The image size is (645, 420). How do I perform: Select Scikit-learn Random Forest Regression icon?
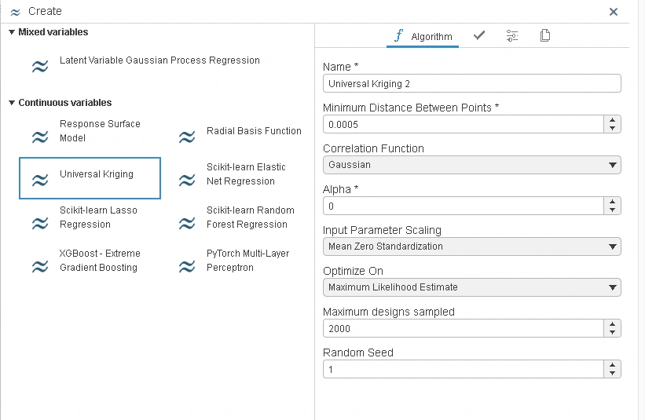(186, 225)
